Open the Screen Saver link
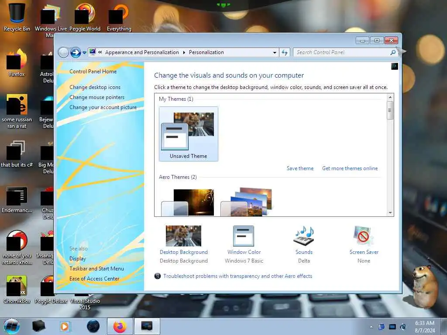447x335 pixels. [x=364, y=252]
